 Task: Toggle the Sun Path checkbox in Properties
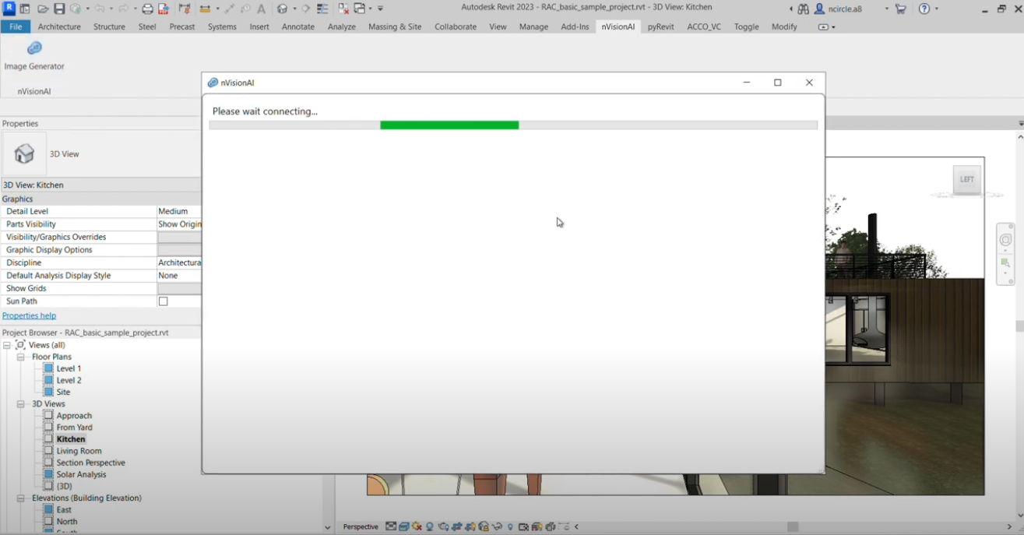pos(164,301)
